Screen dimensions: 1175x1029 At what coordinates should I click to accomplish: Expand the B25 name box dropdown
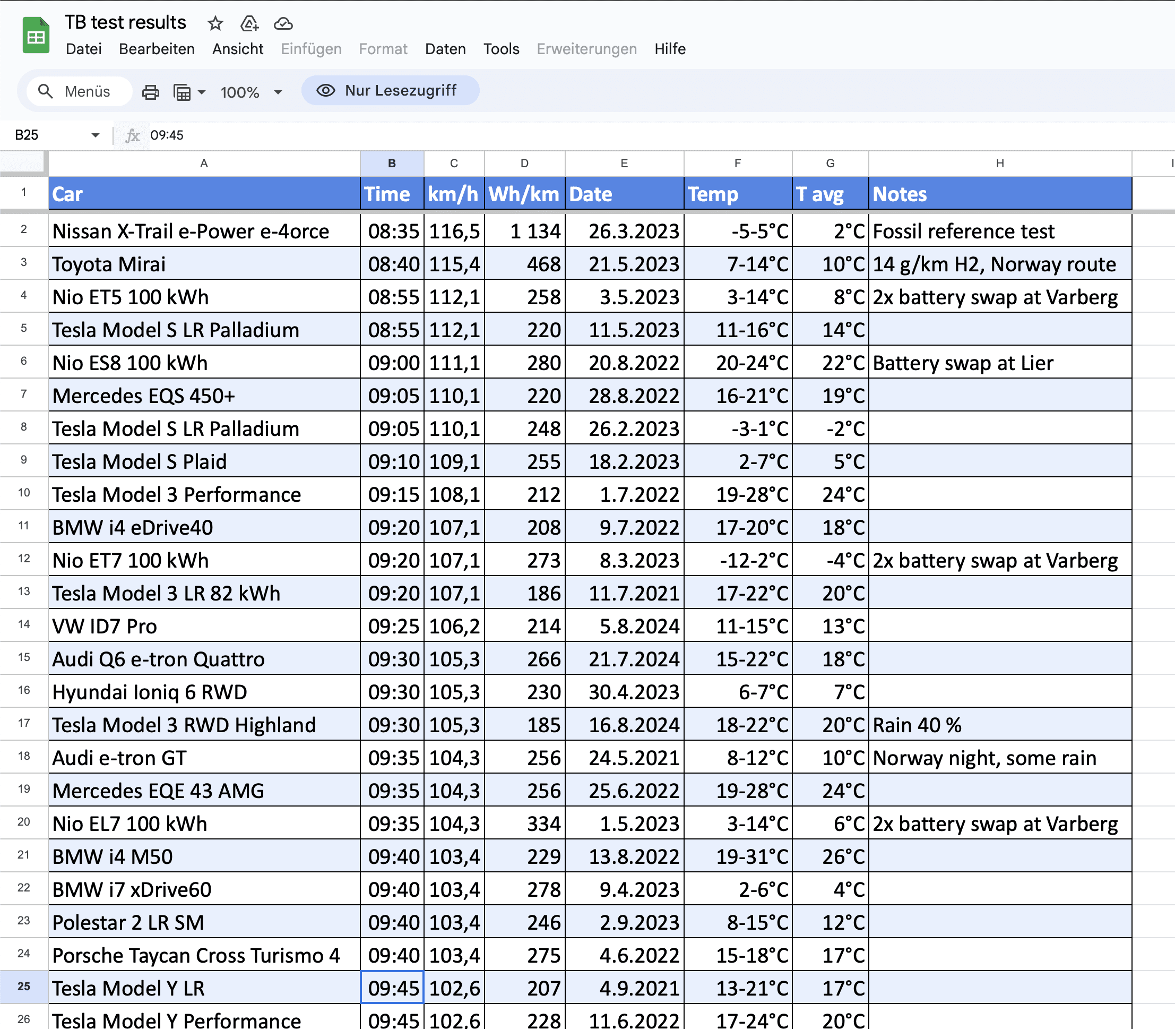pyautogui.click(x=96, y=135)
